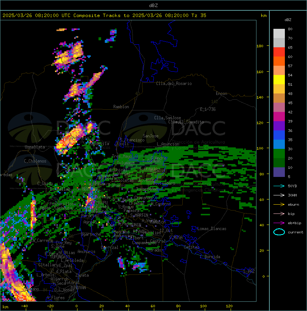Image resolution: width=307 pixels, height=311 pixels.
Task: Click the 'Capdevila' map label
Action: coord(99,144)
